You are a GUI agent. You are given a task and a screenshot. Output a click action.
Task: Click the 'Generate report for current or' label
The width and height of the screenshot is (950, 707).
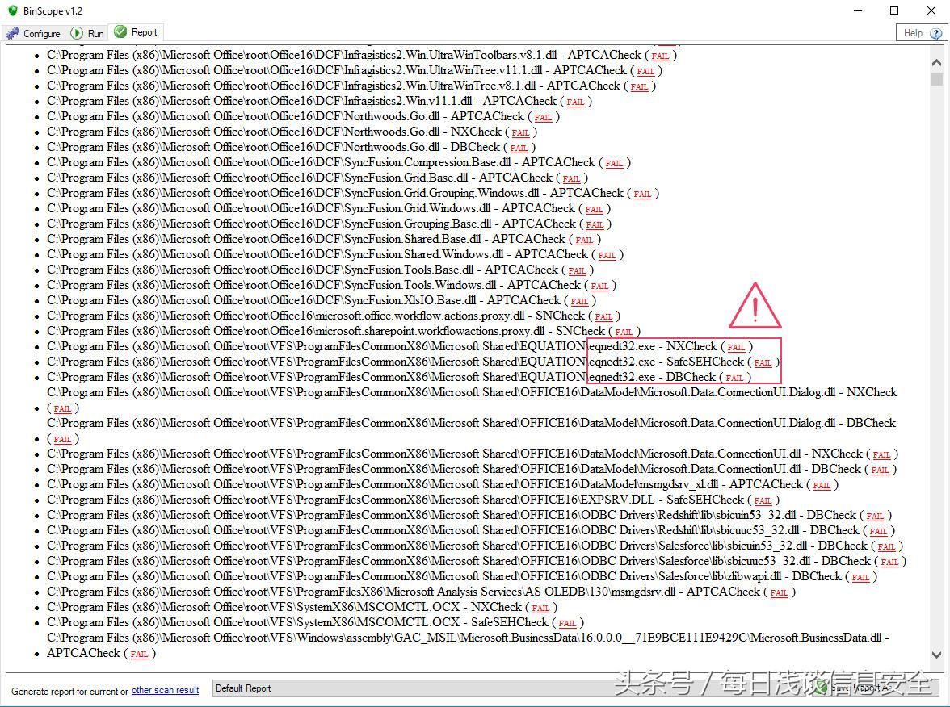coord(69,691)
